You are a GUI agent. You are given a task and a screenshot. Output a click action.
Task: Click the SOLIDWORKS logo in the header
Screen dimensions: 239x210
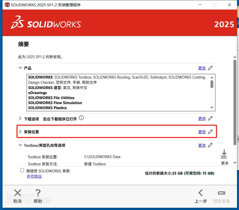(46, 23)
